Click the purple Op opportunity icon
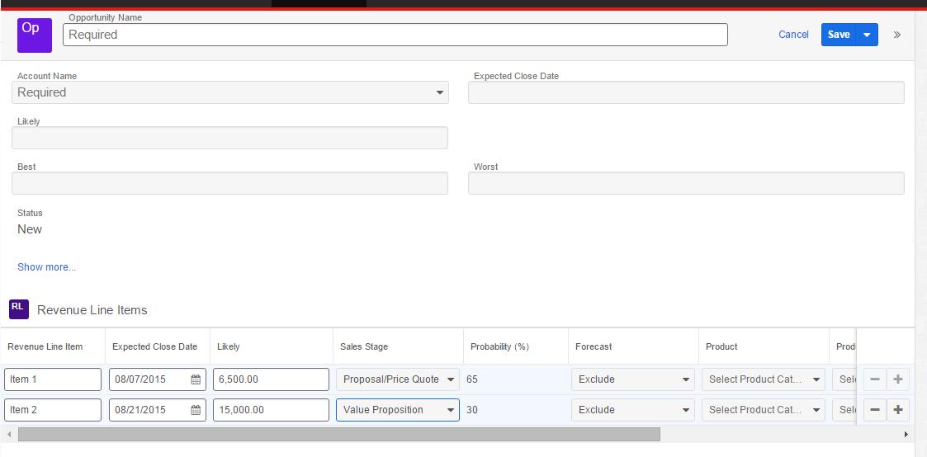 pyautogui.click(x=35, y=35)
